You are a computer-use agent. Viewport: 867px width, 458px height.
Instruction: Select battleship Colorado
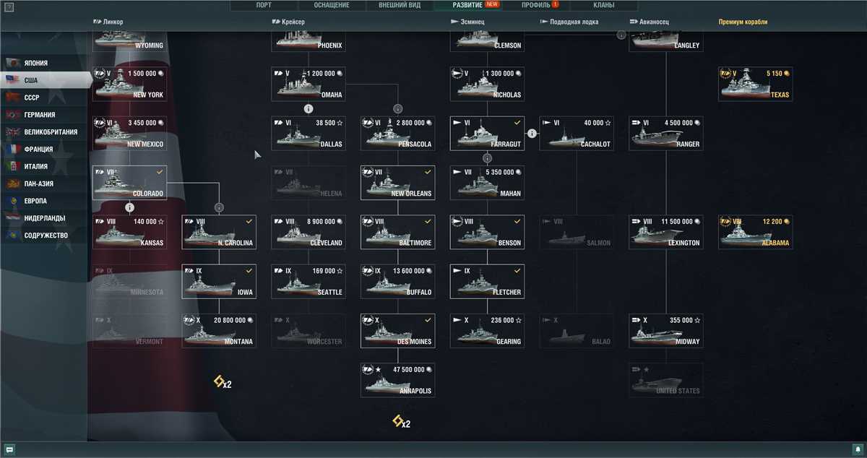coord(129,183)
